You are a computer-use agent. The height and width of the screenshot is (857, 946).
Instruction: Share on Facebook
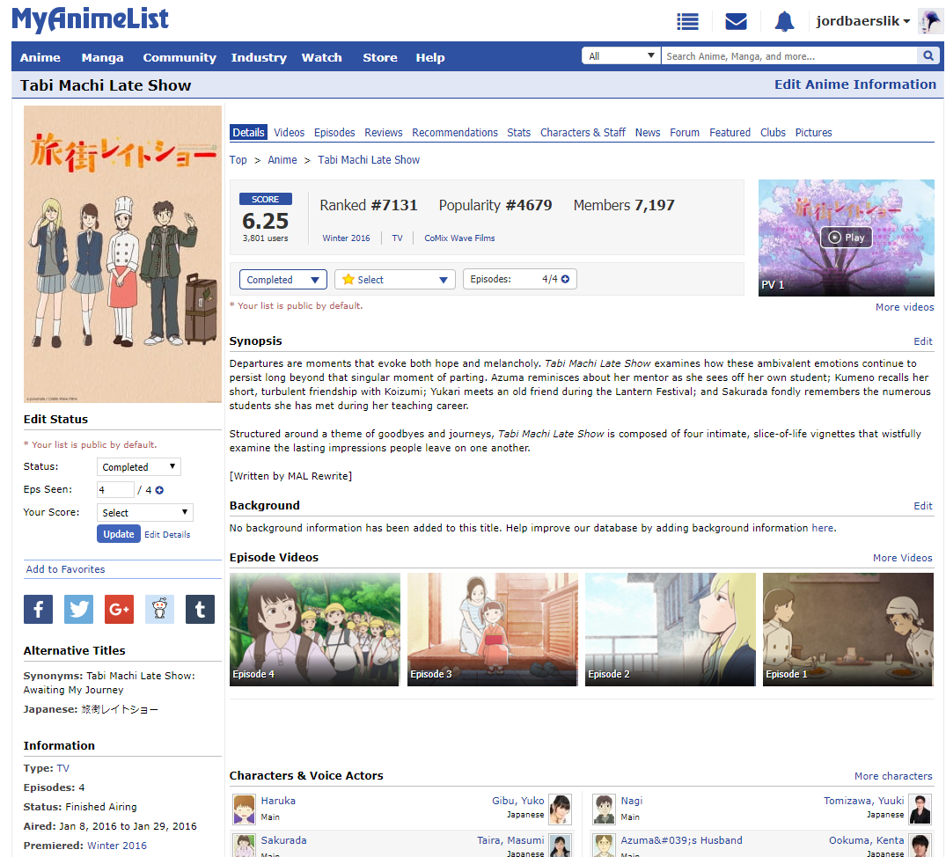[x=38, y=609]
